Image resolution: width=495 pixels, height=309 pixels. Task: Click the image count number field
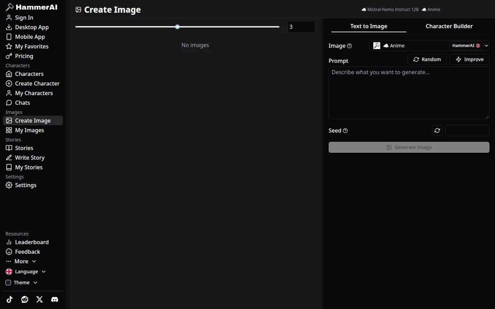pos(301,27)
